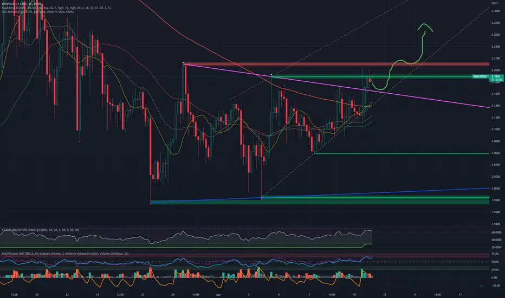
Task: Select the red resistance zone
Action: 336,64
